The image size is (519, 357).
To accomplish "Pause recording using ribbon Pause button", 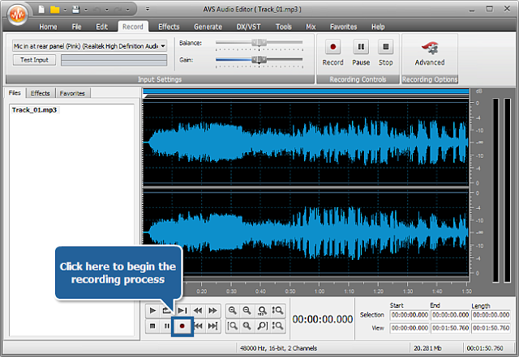I will click(x=361, y=53).
